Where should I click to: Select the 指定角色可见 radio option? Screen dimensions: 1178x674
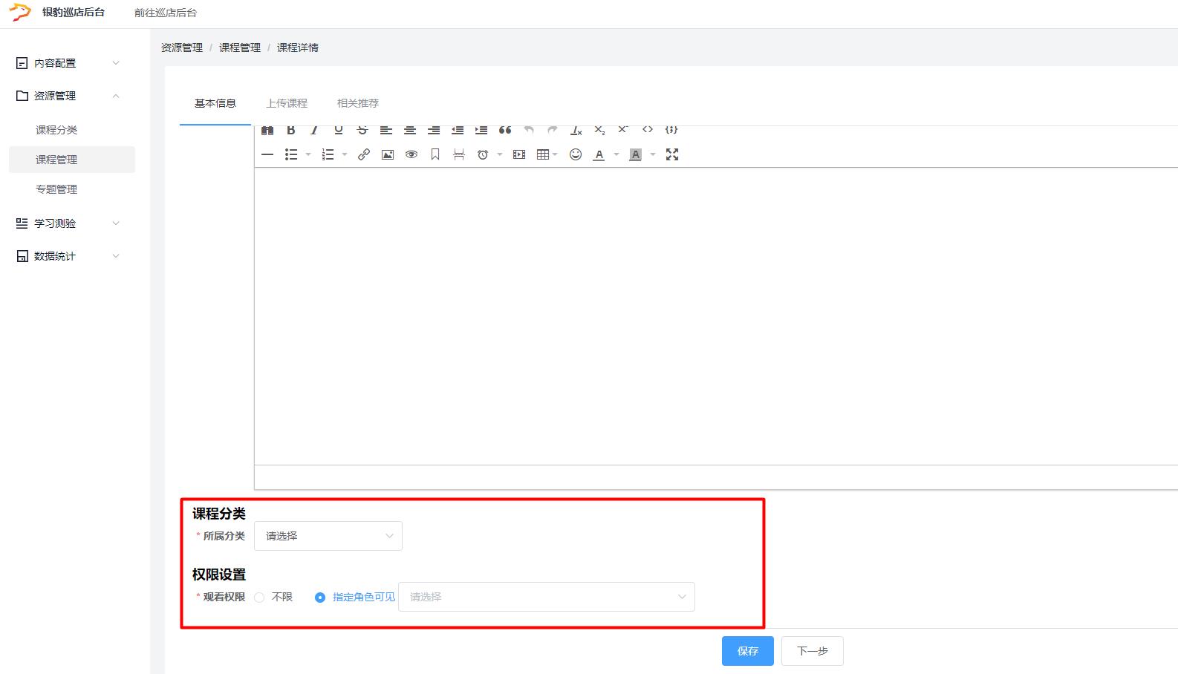[320, 598]
